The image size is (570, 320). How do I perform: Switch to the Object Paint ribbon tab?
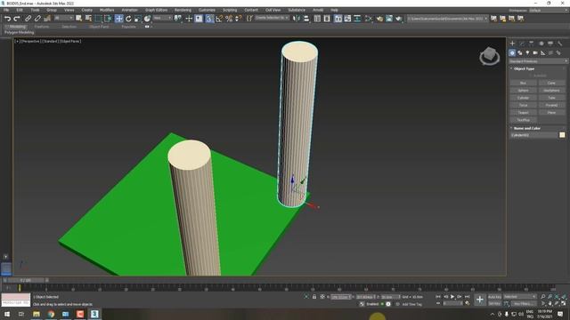(x=99, y=27)
